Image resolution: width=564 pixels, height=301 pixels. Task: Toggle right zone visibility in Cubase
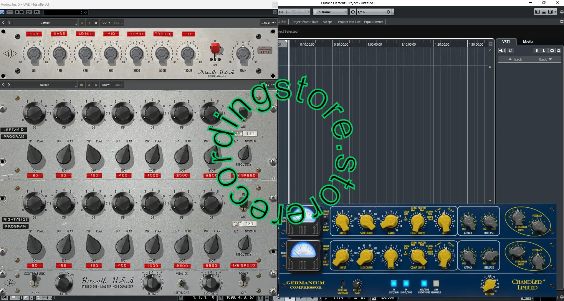click(550, 12)
